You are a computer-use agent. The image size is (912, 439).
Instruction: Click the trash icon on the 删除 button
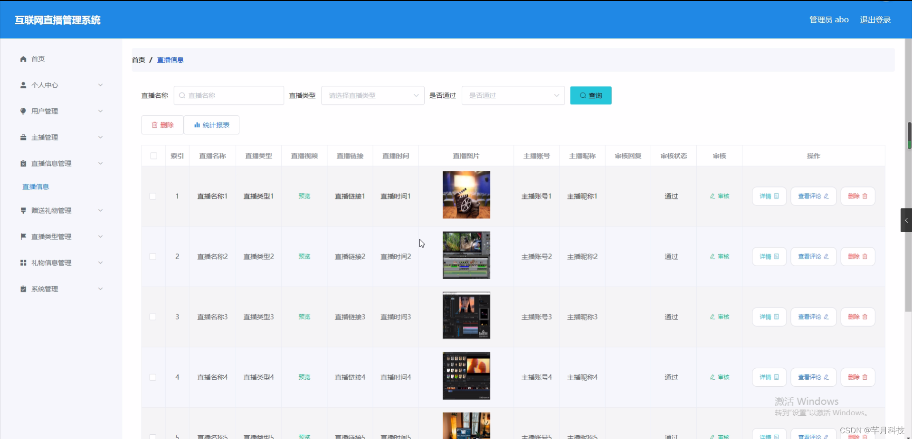click(155, 125)
